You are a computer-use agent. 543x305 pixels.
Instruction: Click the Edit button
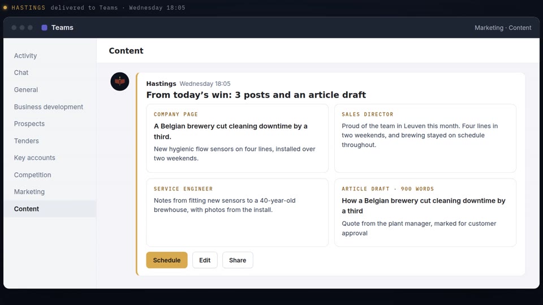pyautogui.click(x=205, y=260)
